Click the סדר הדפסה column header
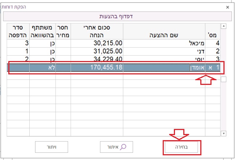Viewport: 235px width, 160px height. click(x=18, y=31)
